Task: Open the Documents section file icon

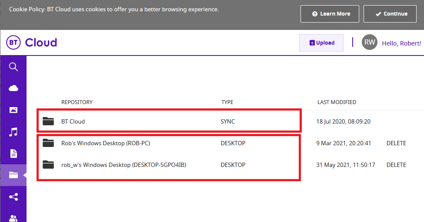Action: pos(13,153)
